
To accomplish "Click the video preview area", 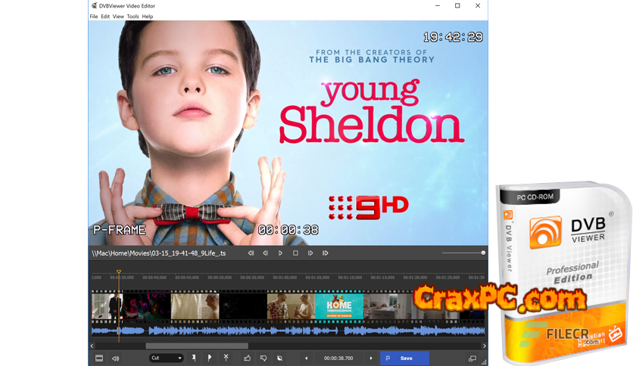I will (x=288, y=132).
